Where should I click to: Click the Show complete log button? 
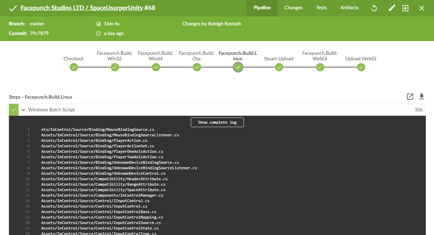coord(217,122)
